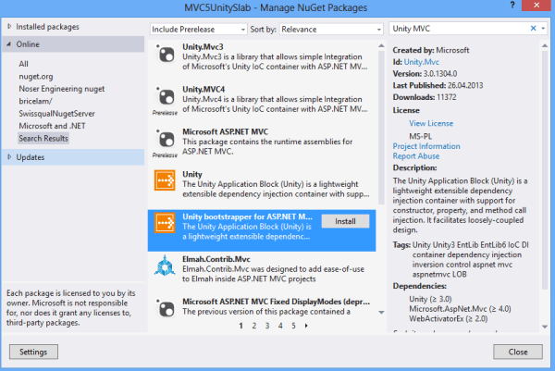Click the Downloads 11372 value

[447, 97]
